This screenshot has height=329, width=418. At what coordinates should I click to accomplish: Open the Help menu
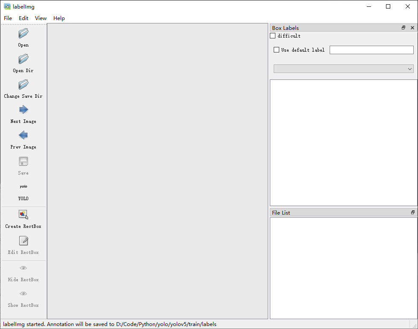tap(59, 18)
